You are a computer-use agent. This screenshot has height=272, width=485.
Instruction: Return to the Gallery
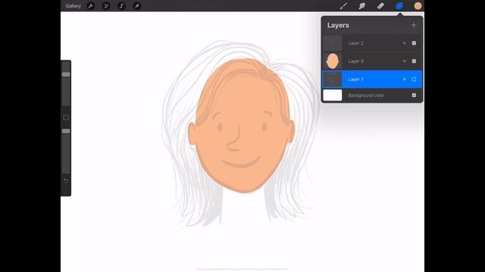coord(73,6)
